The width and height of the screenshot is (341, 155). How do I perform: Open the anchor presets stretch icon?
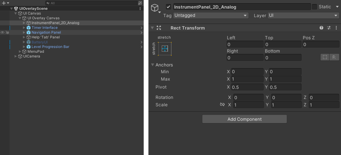click(x=165, y=49)
